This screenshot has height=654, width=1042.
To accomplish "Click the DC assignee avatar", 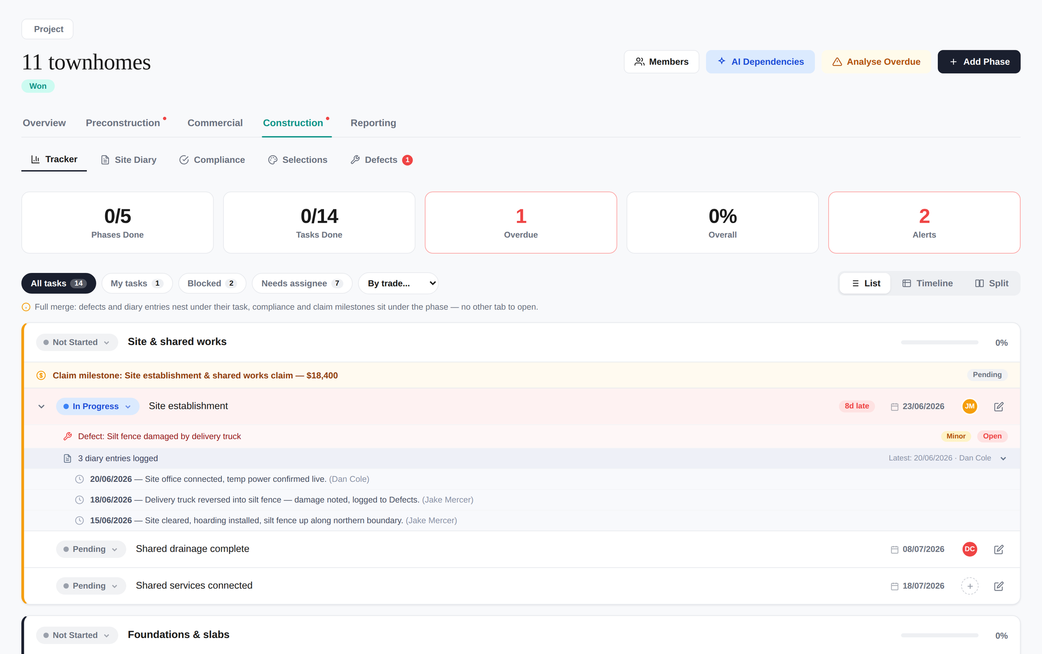I will (x=969, y=549).
